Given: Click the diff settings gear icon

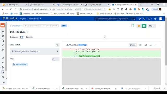Looking at the screenshot, I should click(140, 45).
